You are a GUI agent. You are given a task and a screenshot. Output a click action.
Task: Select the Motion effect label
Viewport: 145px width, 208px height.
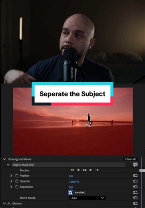tap(17, 204)
